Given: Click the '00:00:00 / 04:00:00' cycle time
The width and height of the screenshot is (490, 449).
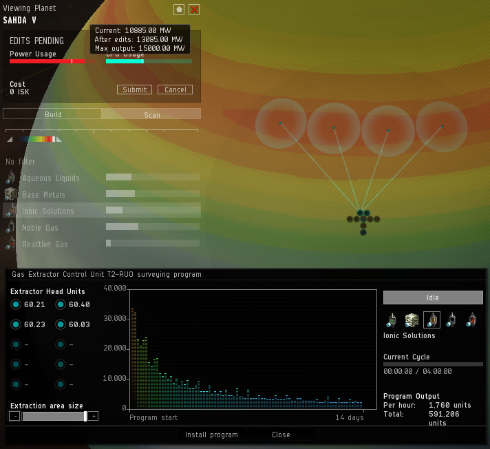Looking at the screenshot, I should tap(417, 371).
